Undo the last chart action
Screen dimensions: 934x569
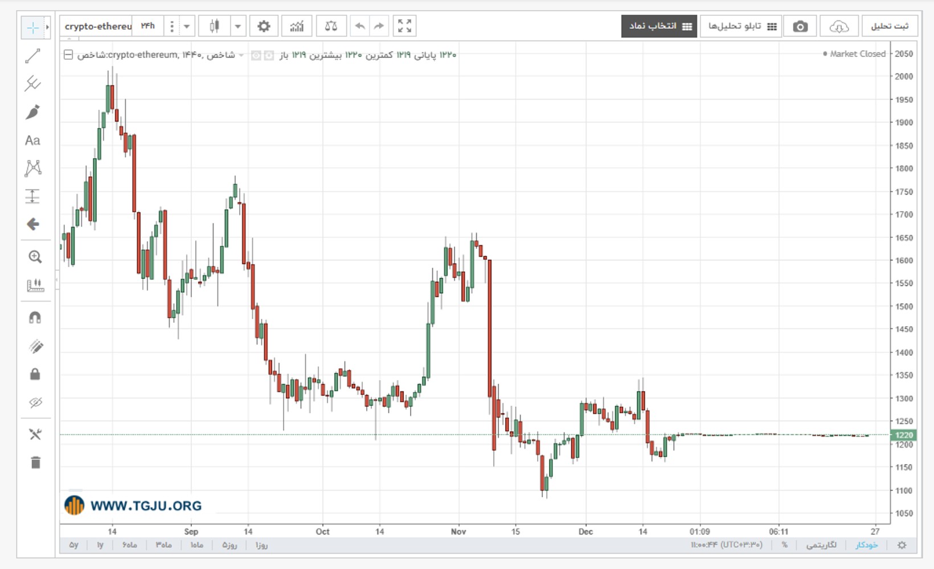[x=360, y=26]
